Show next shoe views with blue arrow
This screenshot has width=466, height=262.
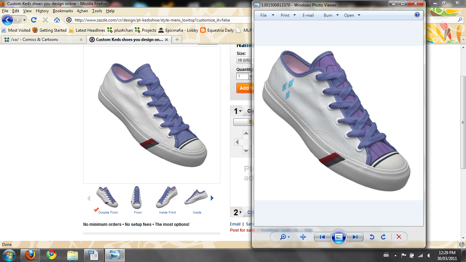tap(212, 198)
